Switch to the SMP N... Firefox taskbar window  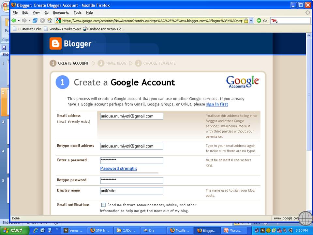100,230
